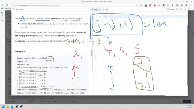The height and width of the screenshot is (109, 194).
Task: Open the gray extension icon beside red oval
Action: [159, 5]
